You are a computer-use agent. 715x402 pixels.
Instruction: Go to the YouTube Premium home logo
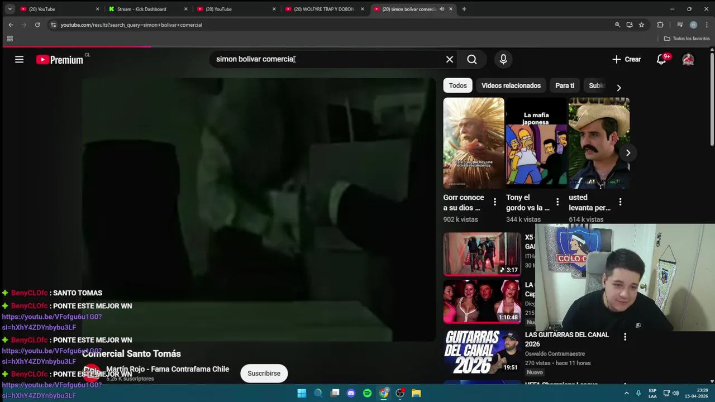tap(60, 60)
